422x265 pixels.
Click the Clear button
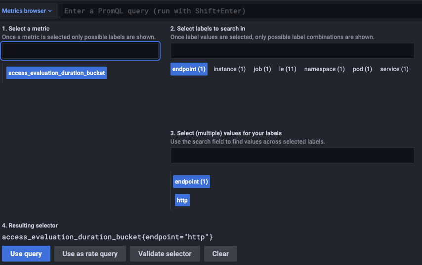(x=220, y=254)
